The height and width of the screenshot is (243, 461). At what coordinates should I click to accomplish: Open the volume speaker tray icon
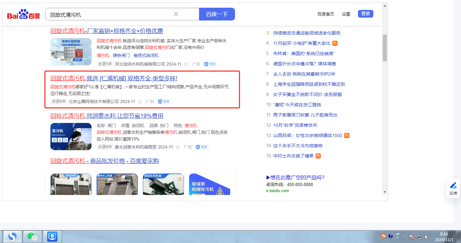click(427, 237)
